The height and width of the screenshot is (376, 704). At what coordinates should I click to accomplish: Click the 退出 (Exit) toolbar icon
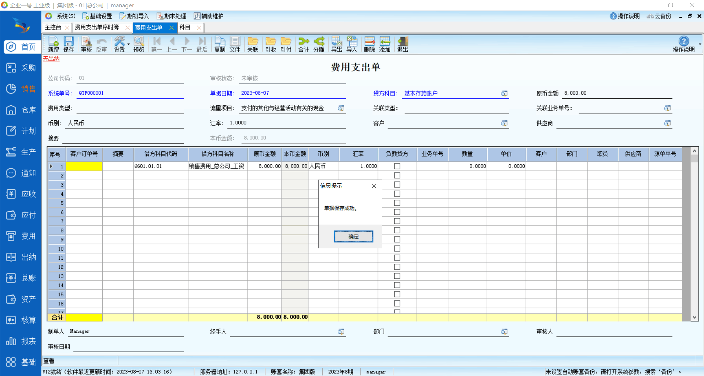(403, 44)
